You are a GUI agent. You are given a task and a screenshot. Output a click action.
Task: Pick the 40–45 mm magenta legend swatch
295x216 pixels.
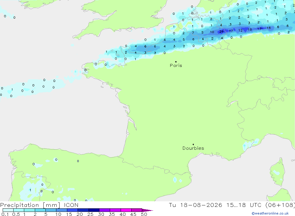click(126, 210)
